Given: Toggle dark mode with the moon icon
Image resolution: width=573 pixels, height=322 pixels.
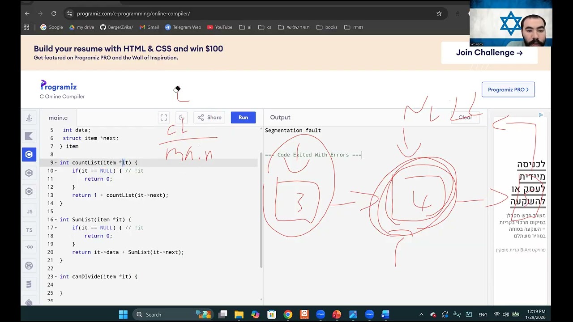Looking at the screenshot, I should click(x=181, y=118).
